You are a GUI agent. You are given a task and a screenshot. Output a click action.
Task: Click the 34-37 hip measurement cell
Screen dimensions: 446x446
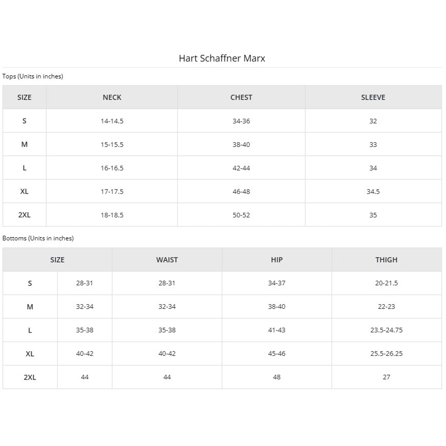pyautogui.click(x=277, y=283)
